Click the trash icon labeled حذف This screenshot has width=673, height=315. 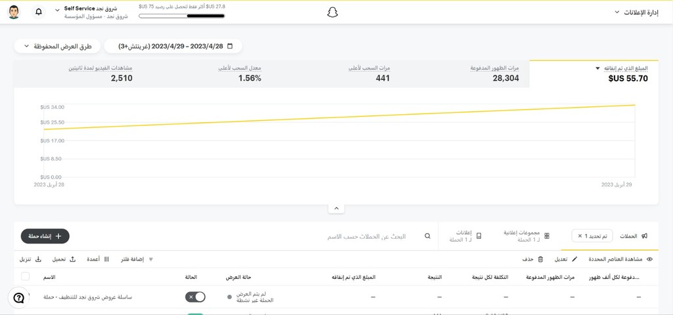point(540,259)
